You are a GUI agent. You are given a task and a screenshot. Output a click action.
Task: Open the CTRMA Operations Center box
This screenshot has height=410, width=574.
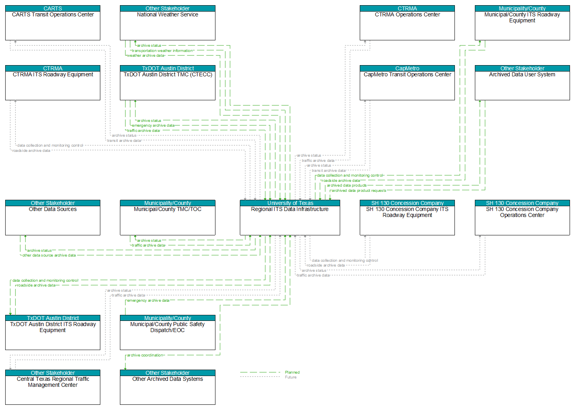coord(407,23)
